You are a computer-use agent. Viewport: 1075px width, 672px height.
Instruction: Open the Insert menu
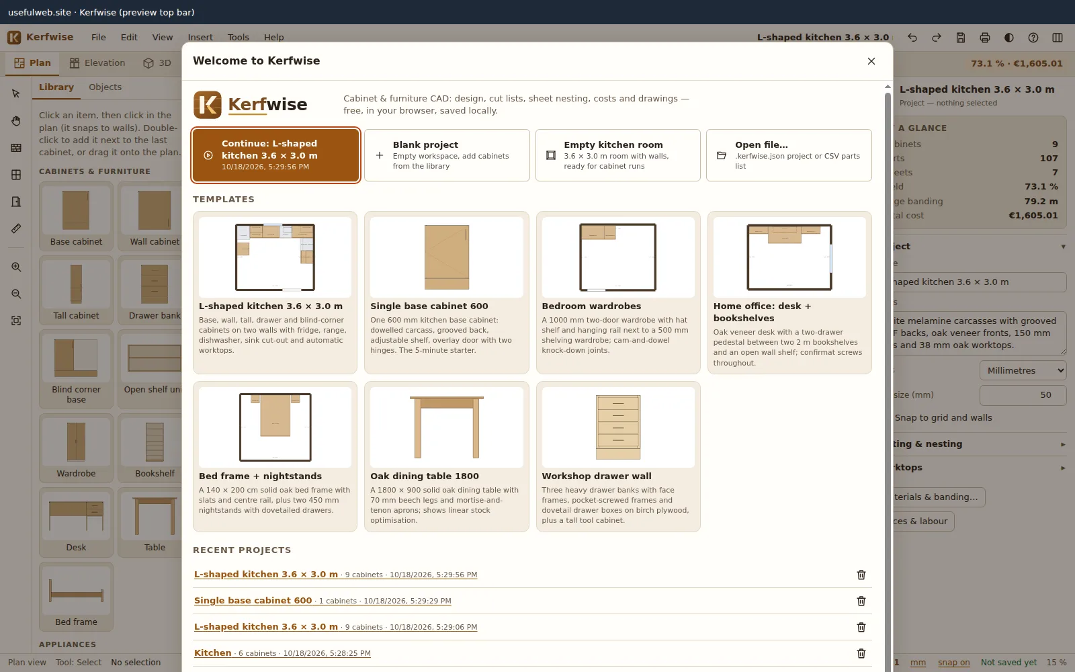(200, 38)
